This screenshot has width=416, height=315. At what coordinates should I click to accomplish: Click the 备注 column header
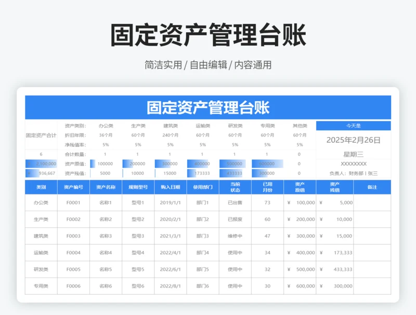point(372,187)
